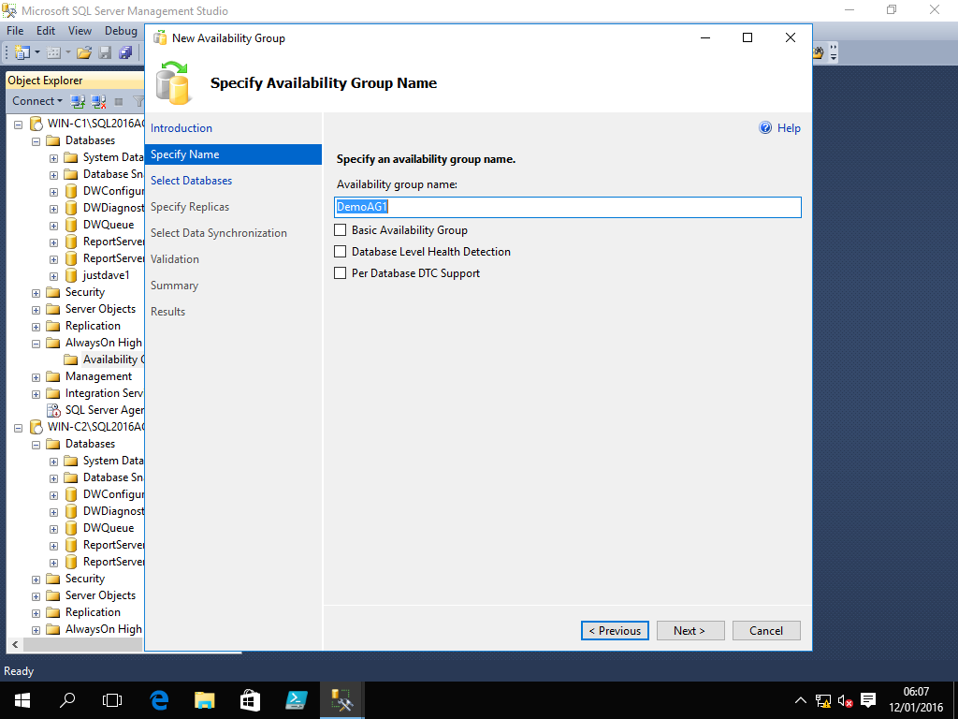Click the Next button
958x719 pixels.
(x=690, y=631)
